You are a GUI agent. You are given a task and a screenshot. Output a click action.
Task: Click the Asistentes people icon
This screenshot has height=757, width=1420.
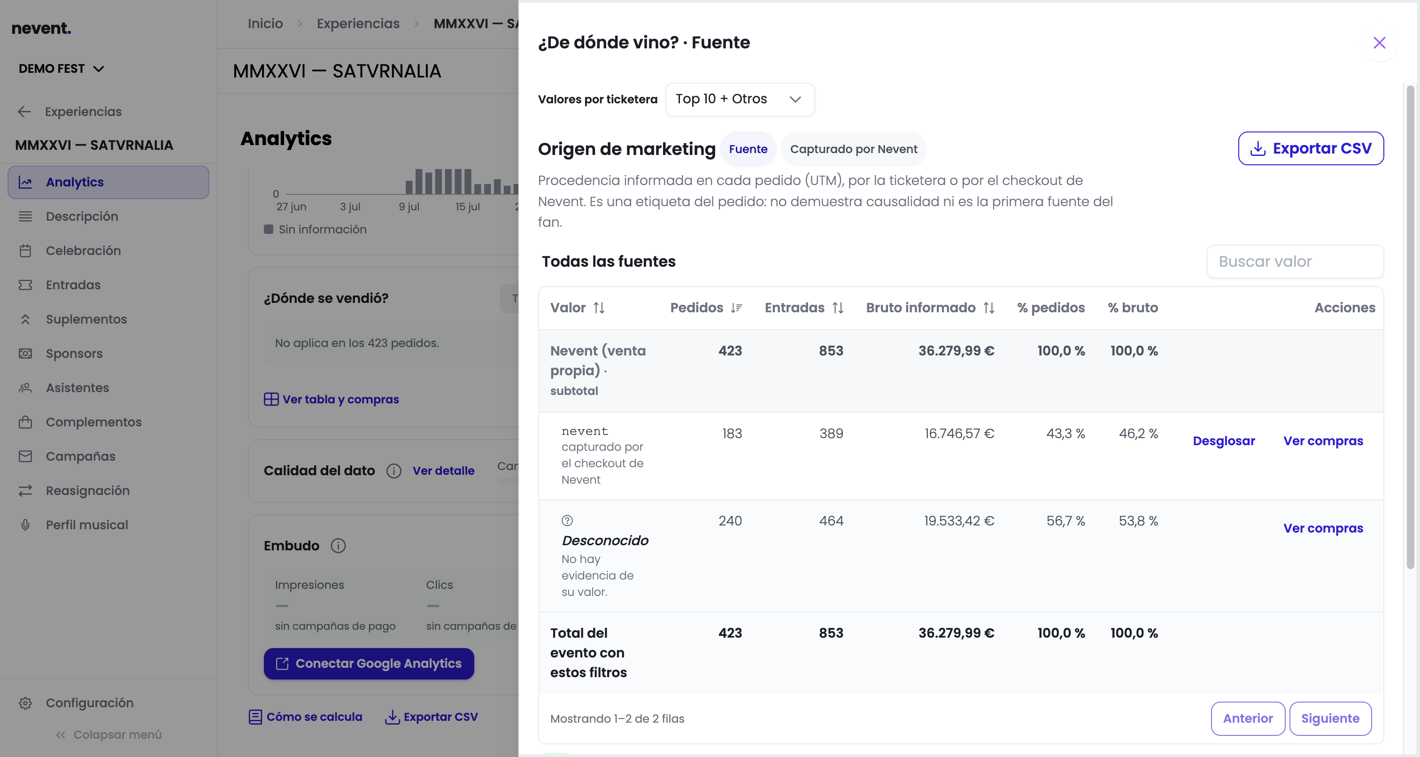point(25,387)
